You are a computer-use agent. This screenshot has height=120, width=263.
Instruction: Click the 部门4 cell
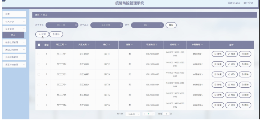107,85
